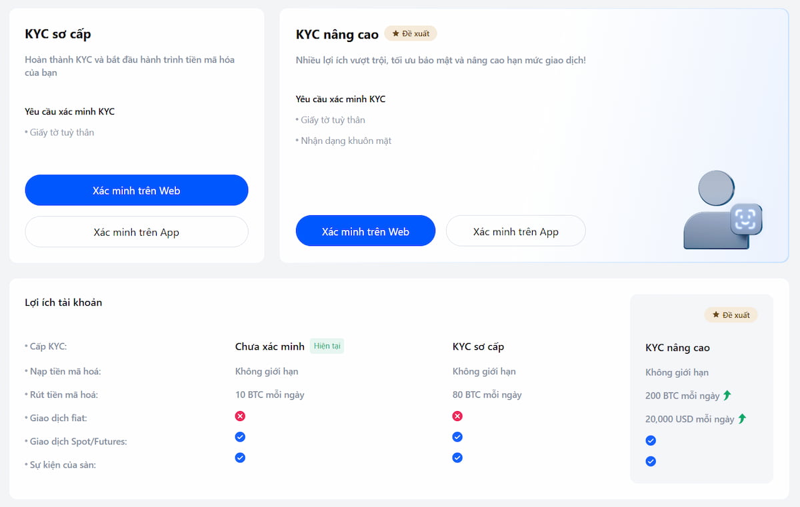Click red X for basic KYC fiat trading
800x507 pixels.
coord(457,416)
